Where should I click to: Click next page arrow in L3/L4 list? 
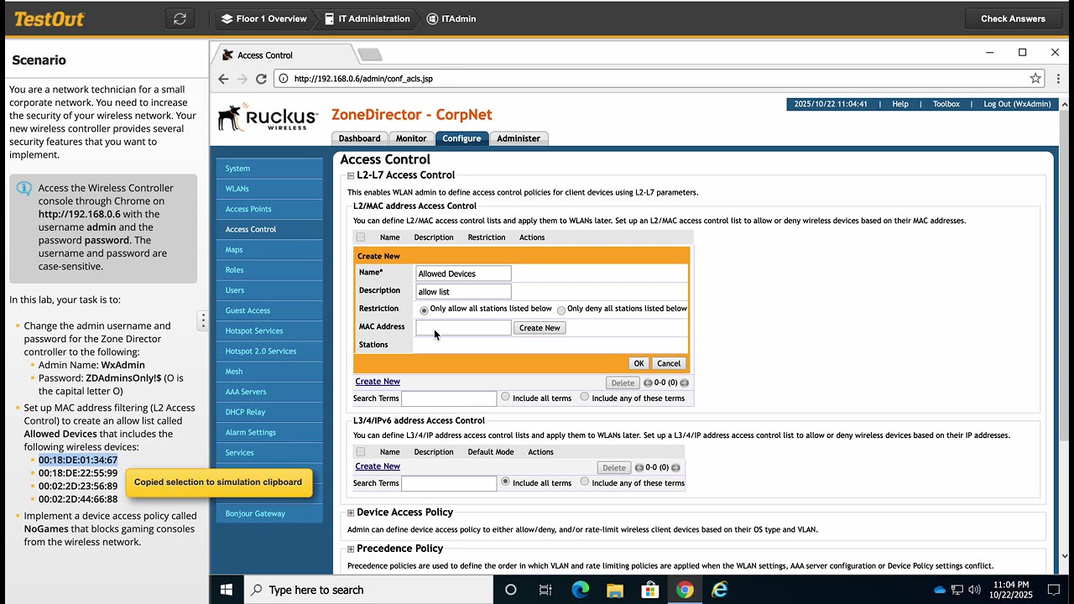pyautogui.click(x=675, y=467)
